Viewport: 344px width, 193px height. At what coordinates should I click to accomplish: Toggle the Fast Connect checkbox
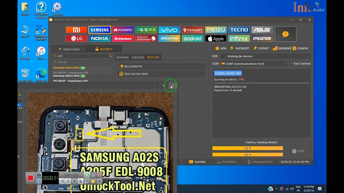[291, 64]
